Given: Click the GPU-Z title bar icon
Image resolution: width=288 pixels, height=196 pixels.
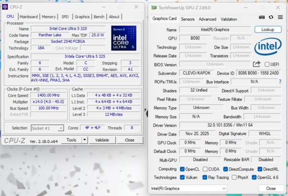Looking at the screenshot, I should point(154,8).
